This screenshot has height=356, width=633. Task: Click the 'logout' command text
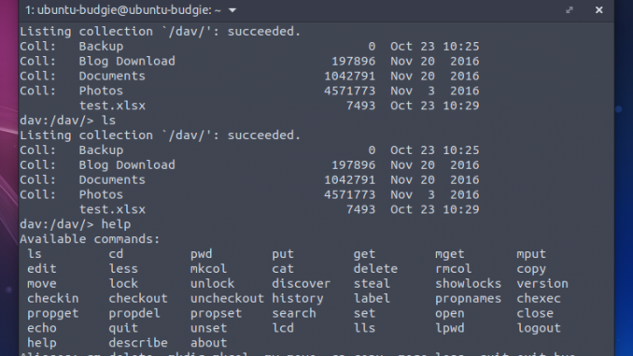539,328
